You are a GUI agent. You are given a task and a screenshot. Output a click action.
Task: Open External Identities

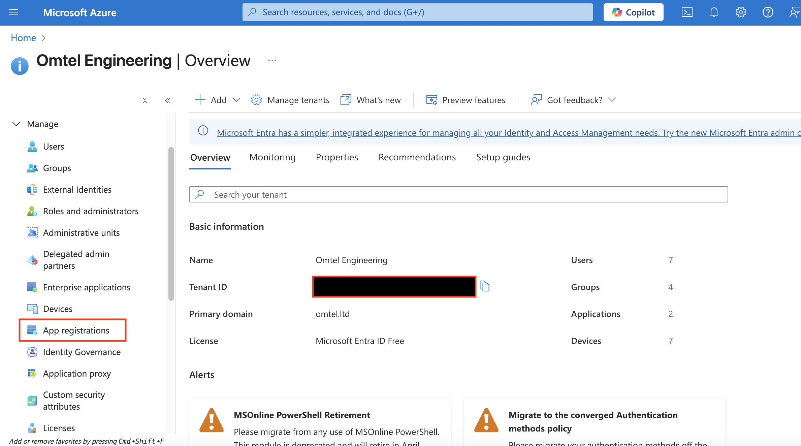click(x=77, y=190)
